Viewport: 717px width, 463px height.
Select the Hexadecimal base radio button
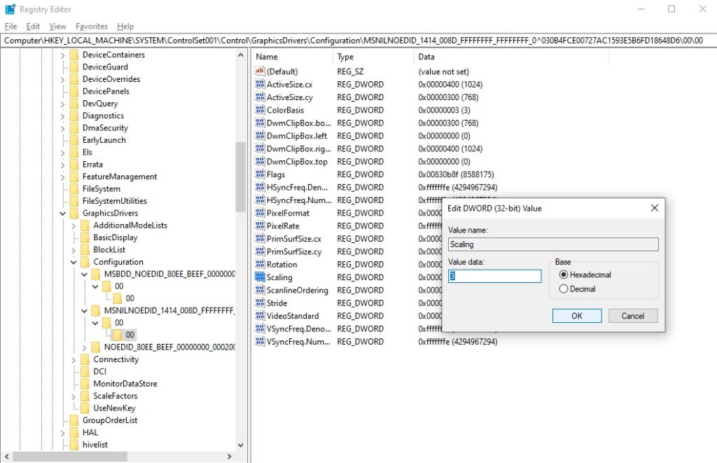click(x=563, y=275)
